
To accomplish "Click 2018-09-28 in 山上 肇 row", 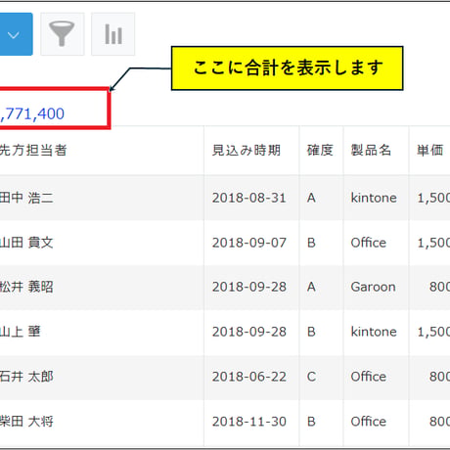I will 249,332.
